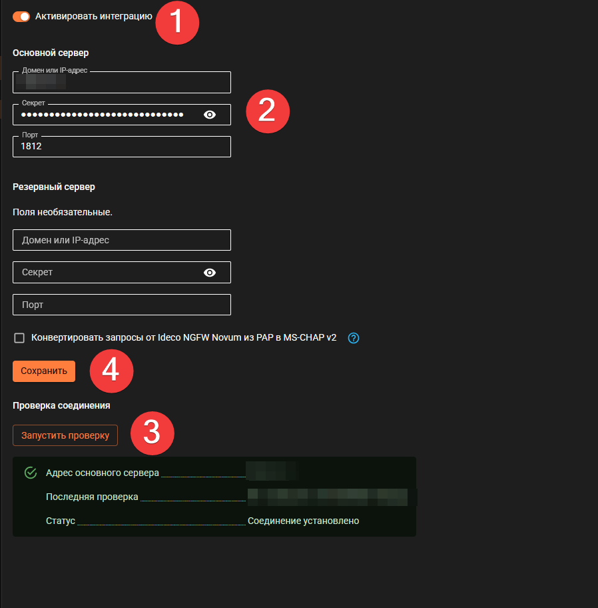Screen dimensions: 598x608
Task: Reveal the backup server secret via eye icon
Action: pos(210,272)
